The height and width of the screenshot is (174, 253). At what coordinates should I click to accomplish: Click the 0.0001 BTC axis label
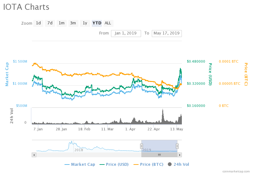pos(229,61)
